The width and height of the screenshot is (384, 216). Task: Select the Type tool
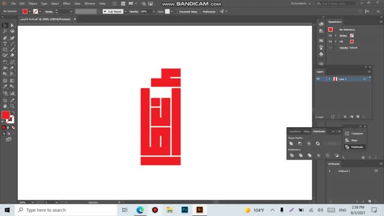(5, 44)
